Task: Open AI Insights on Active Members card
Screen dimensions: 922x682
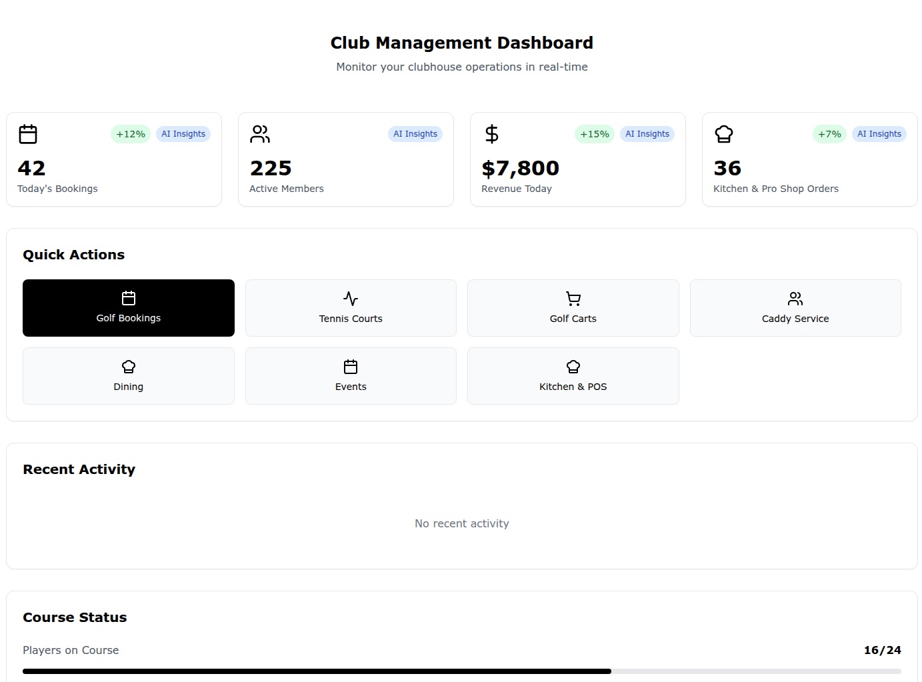Action: click(x=415, y=133)
